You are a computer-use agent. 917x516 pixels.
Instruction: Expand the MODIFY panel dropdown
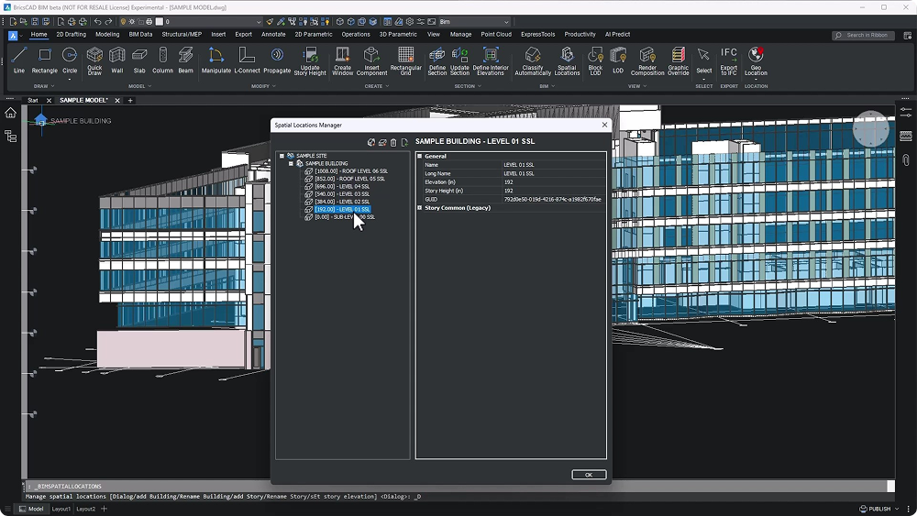click(x=263, y=86)
